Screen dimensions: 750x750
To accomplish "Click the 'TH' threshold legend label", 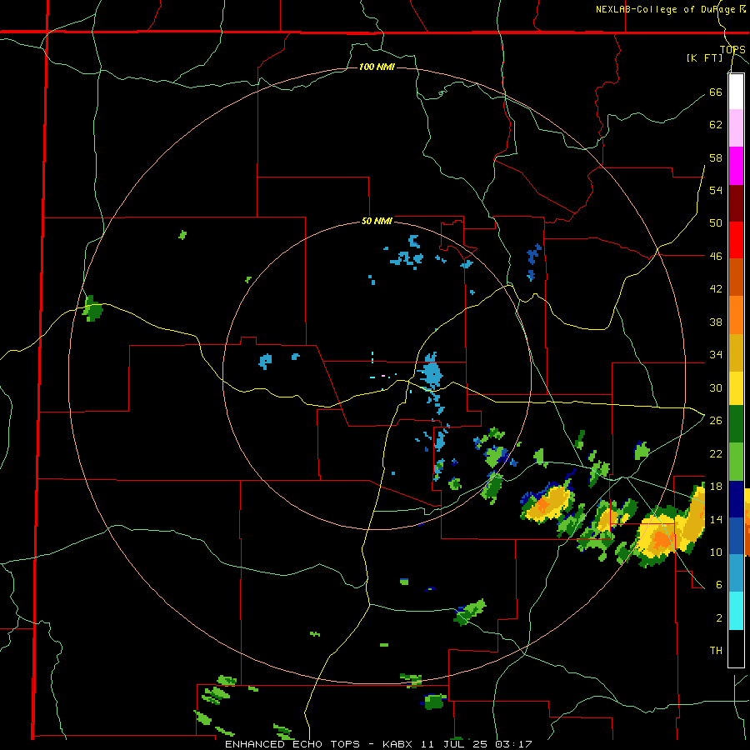I will (716, 651).
